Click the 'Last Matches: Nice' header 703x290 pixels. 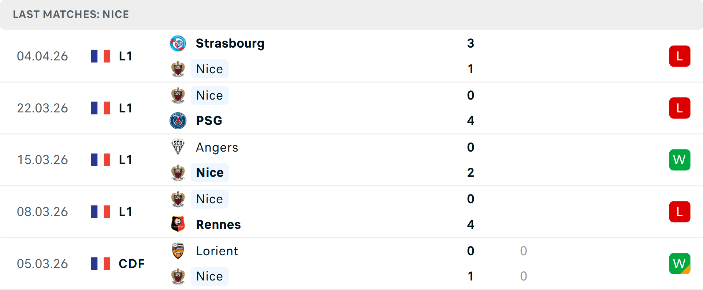71,14
